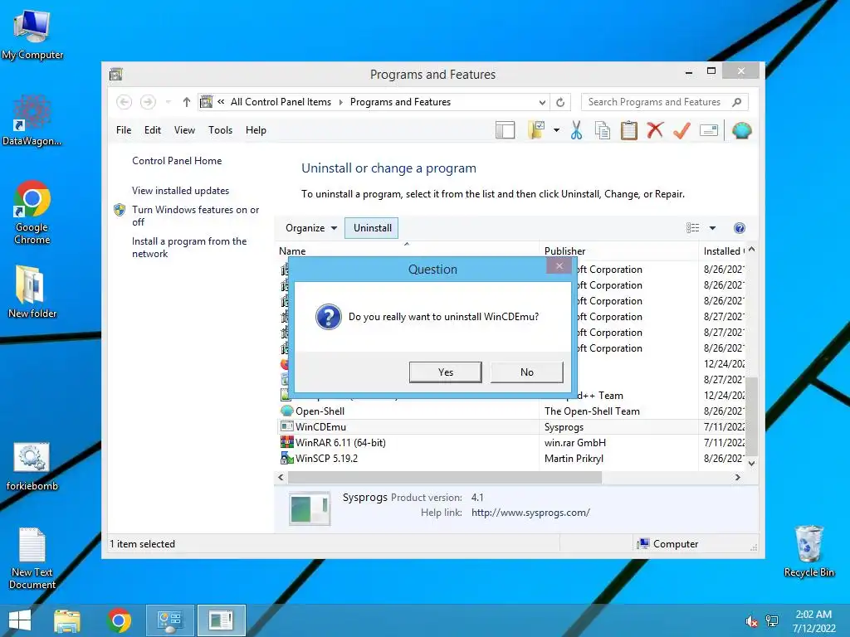
Task: Click Control Panel taskbar button
Action: [x=169, y=620]
